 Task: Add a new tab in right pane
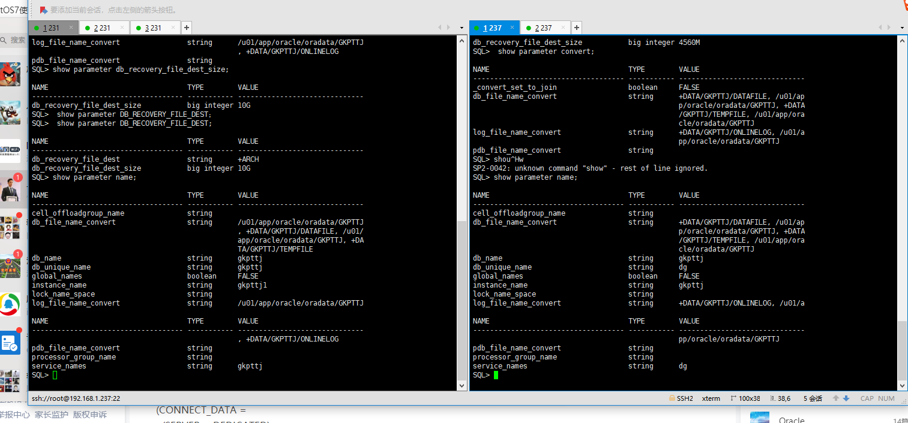click(x=577, y=28)
